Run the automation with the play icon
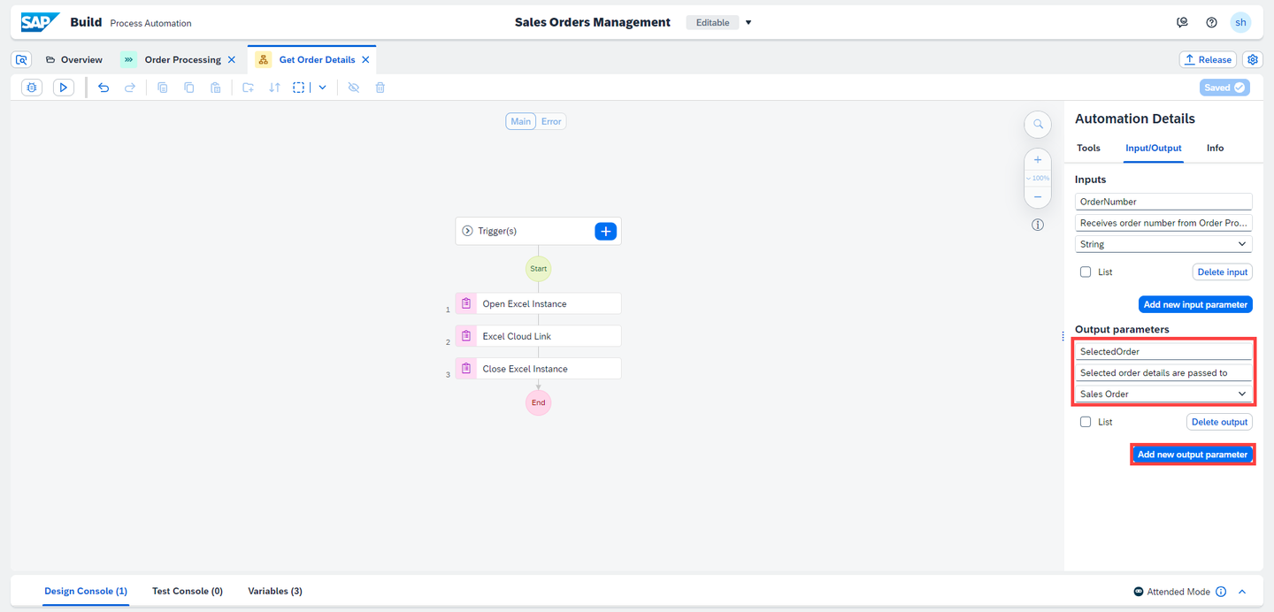 coord(64,88)
